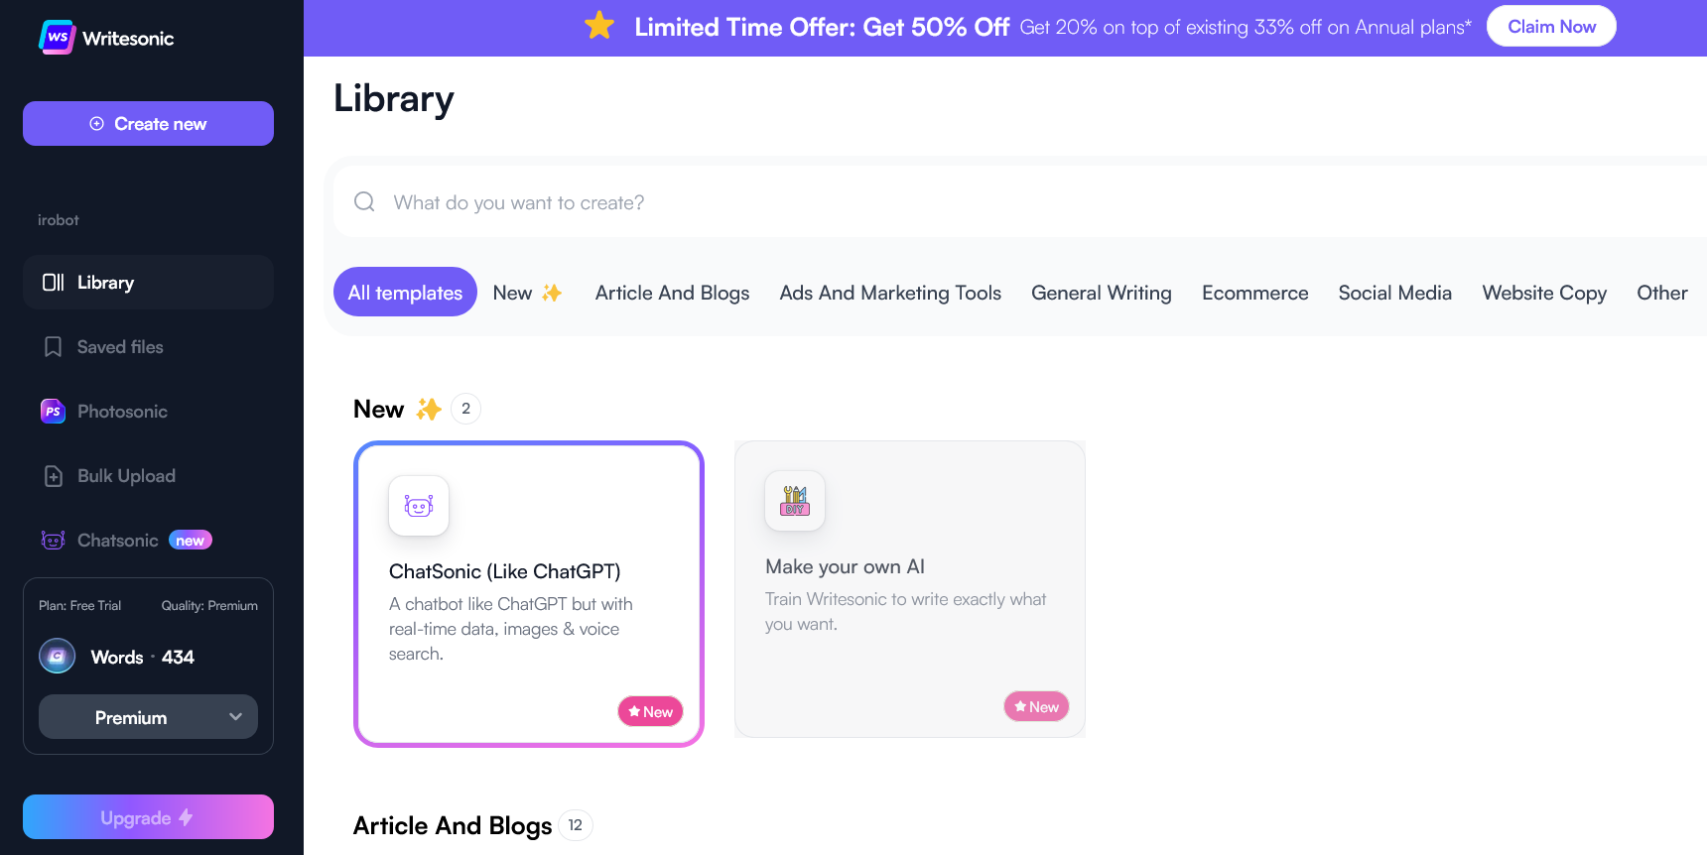Click the Words credit coin icon
The width and height of the screenshot is (1707, 855).
57,656
